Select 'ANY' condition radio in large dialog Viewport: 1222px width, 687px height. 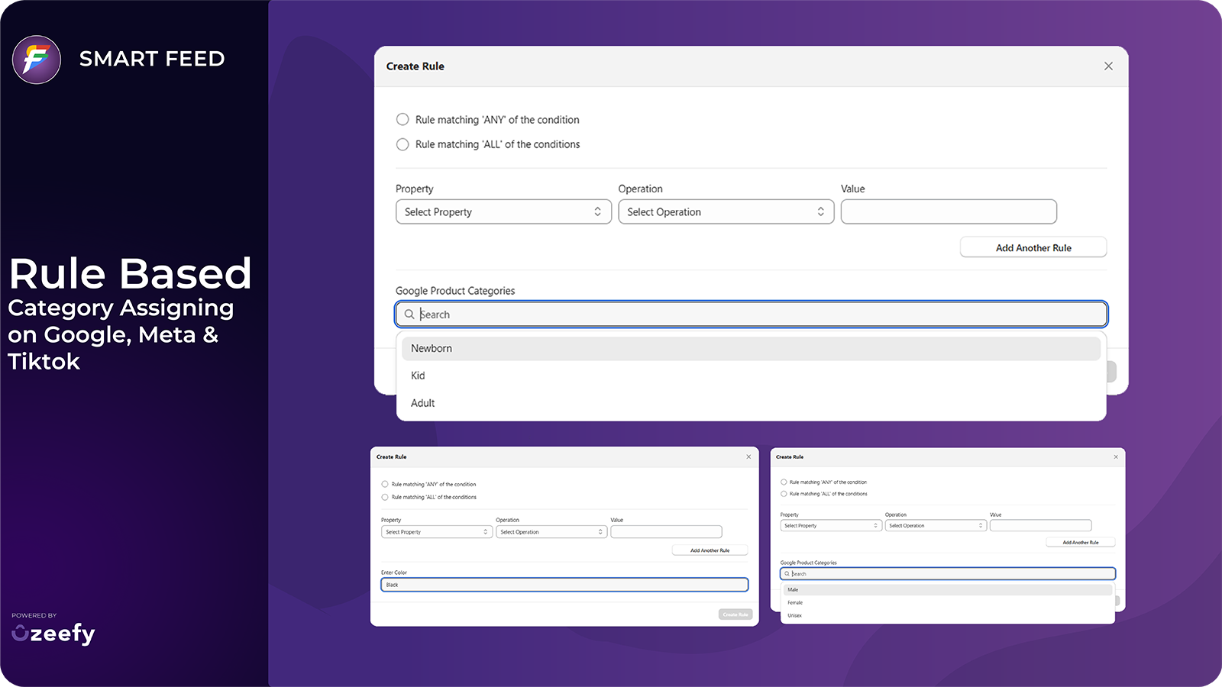point(402,119)
